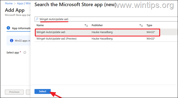
Task: Click the Select app info icon
Action: click(x=25, y=52)
